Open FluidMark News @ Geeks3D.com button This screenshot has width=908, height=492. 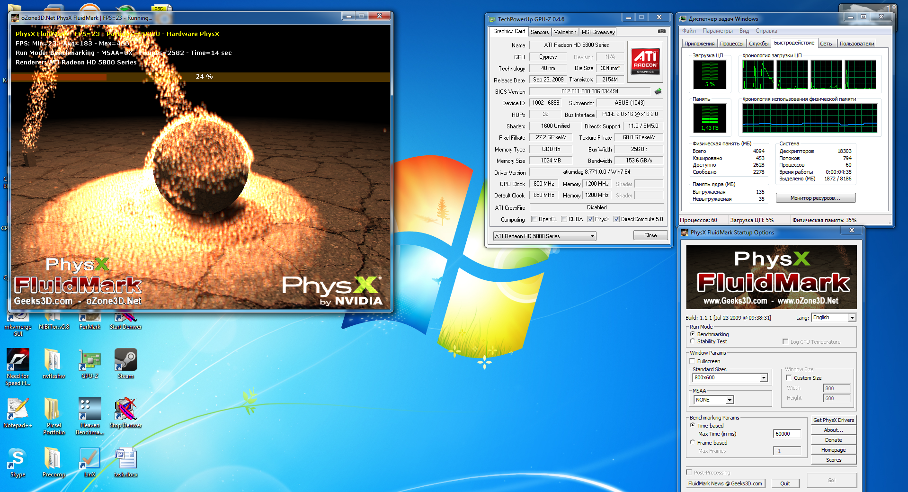(725, 483)
